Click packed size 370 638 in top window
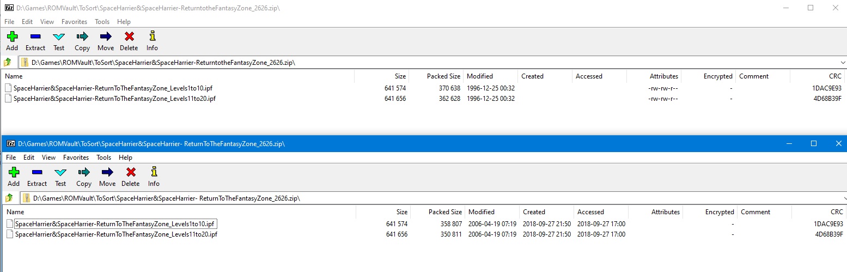 (449, 88)
